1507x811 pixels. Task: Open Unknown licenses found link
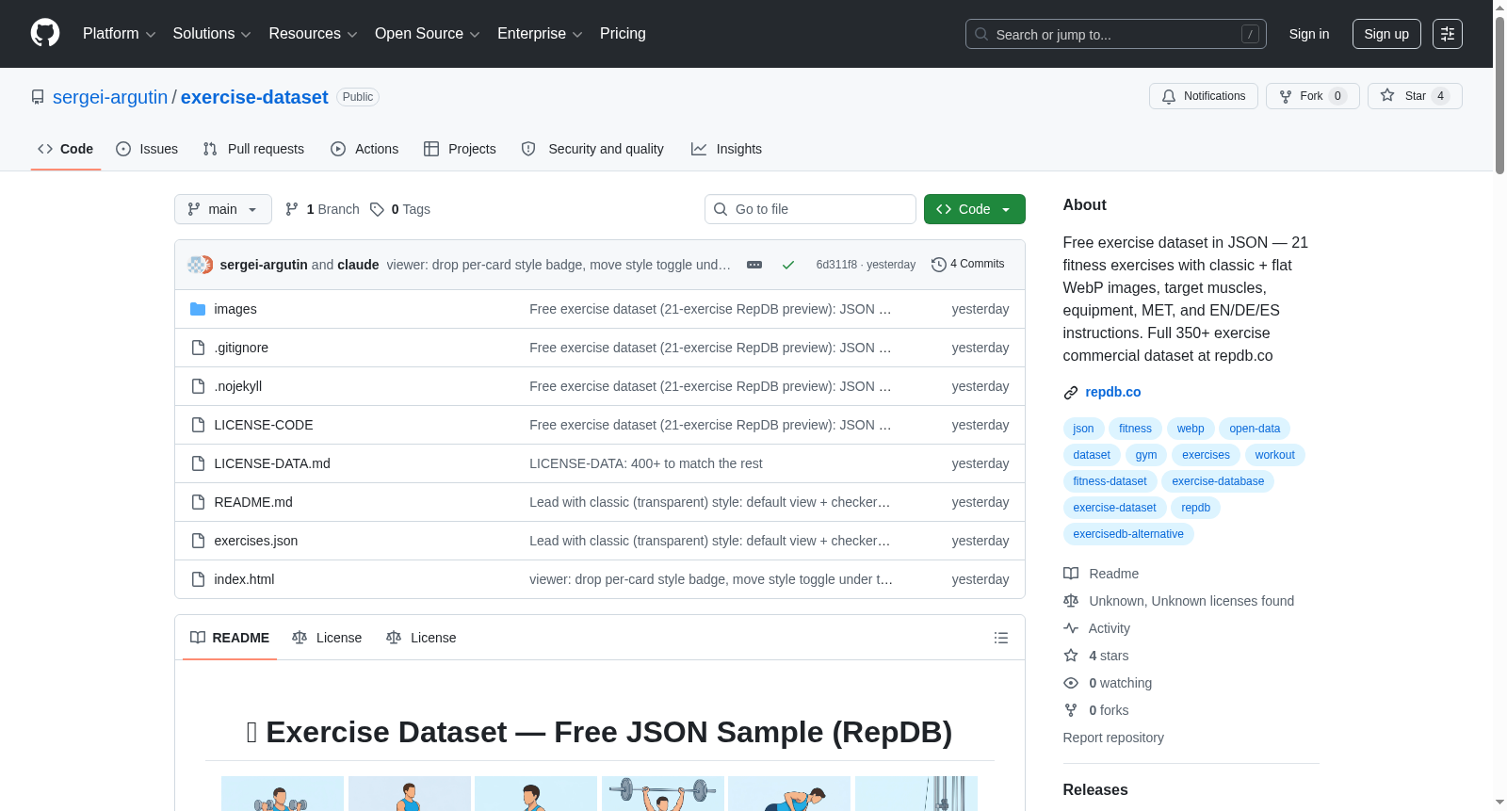[x=1178, y=601]
